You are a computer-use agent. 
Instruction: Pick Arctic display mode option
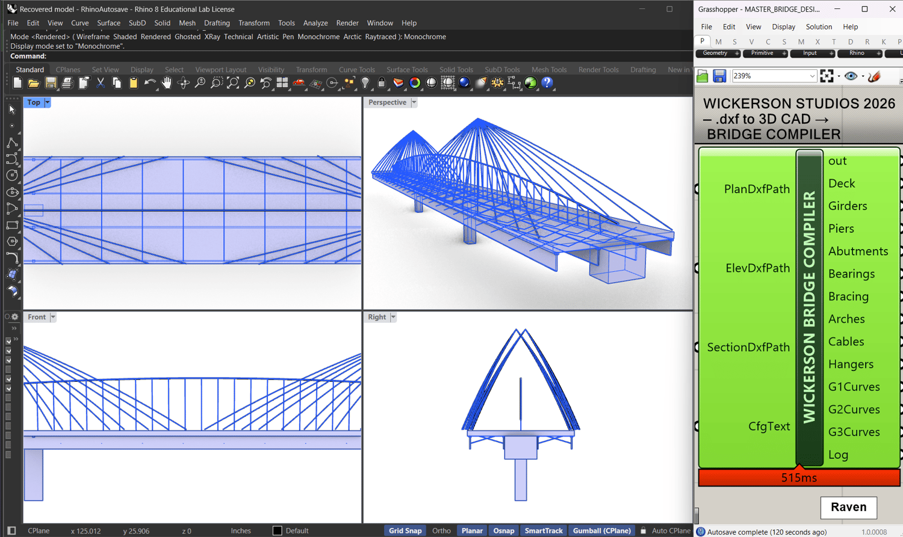(x=352, y=37)
